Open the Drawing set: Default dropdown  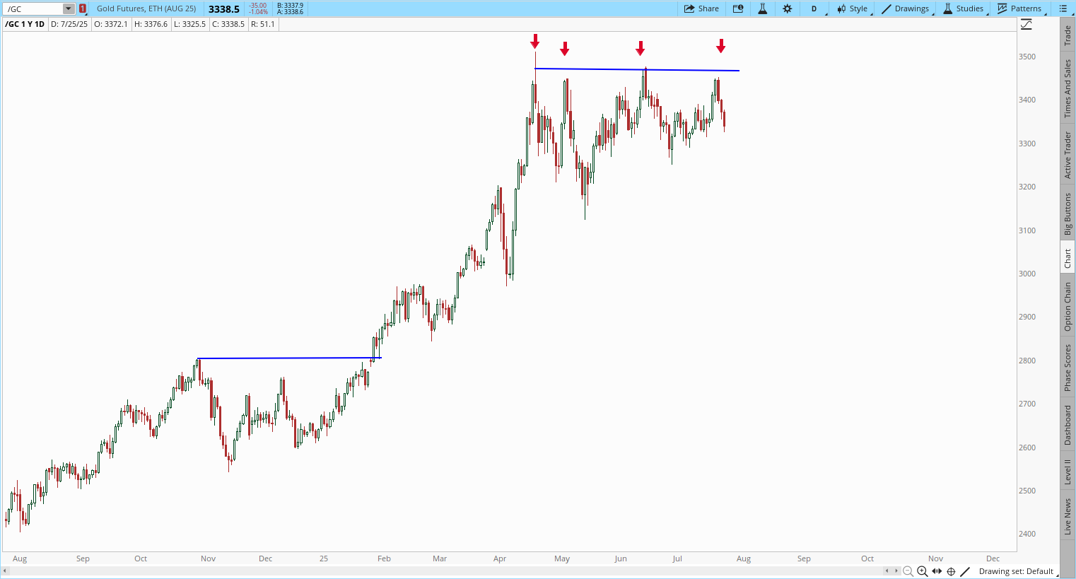click(x=1019, y=571)
